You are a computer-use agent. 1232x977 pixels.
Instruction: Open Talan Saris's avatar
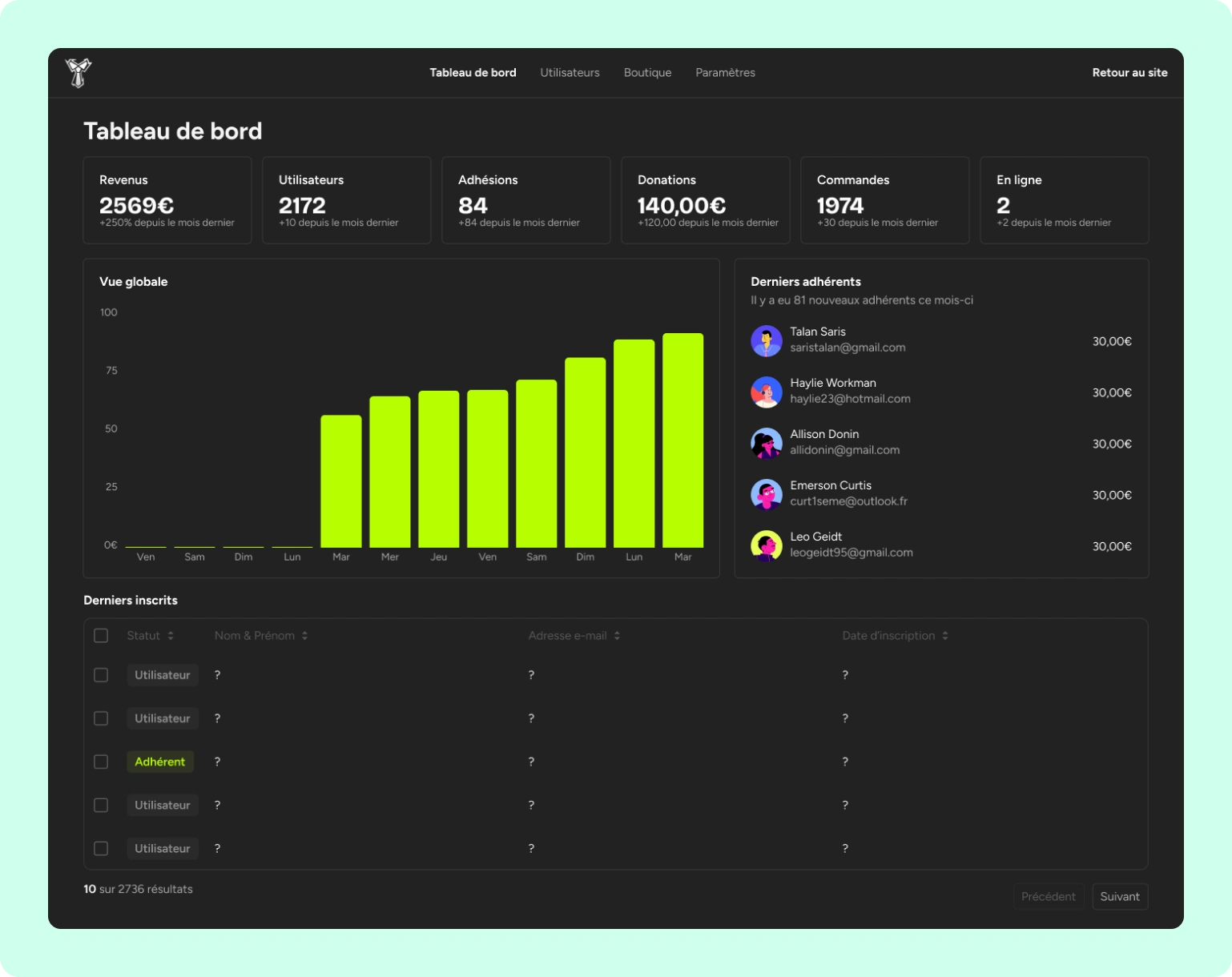[x=767, y=341]
